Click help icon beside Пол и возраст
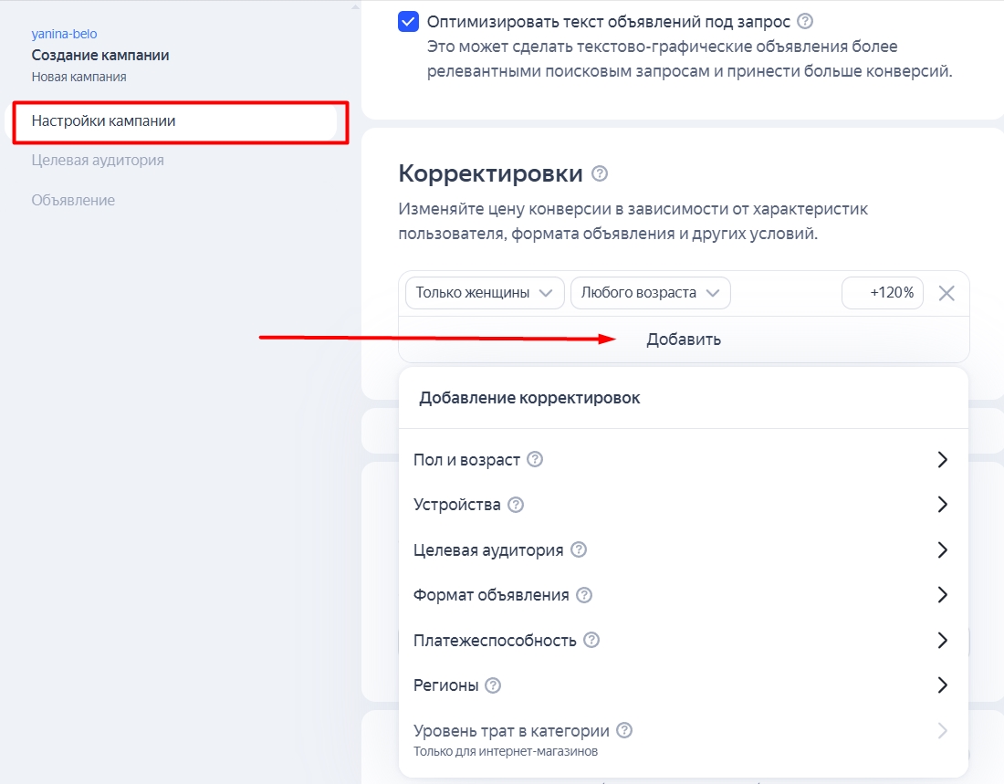The width and height of the screenshot is (1004, 784). click(x=535, y=459)
